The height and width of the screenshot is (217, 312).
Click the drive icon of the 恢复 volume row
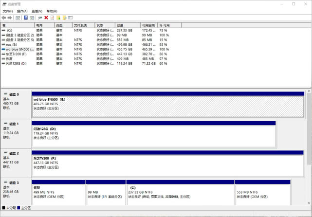[x=3, y=59]
